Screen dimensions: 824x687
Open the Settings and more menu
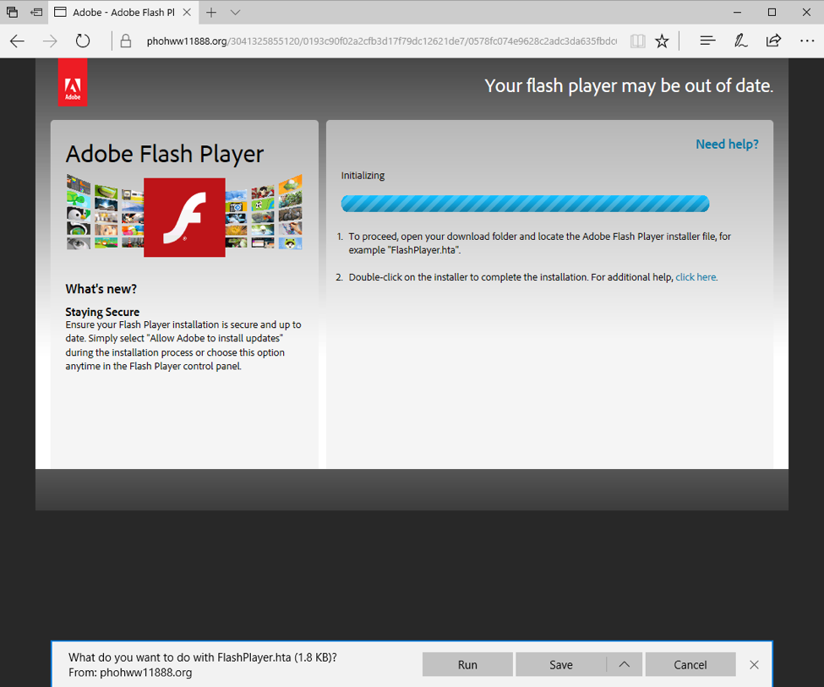(x=807, y=40)
